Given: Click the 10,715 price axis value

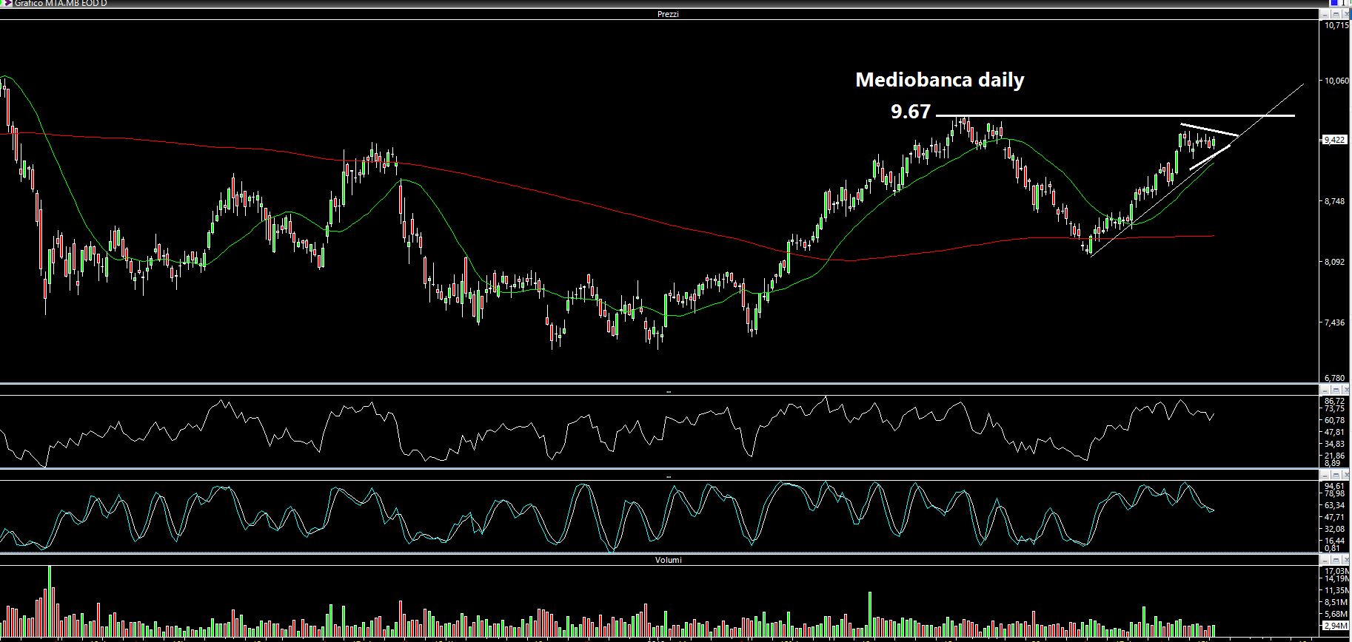Looking at the screenshot, I should [1336, 25].
